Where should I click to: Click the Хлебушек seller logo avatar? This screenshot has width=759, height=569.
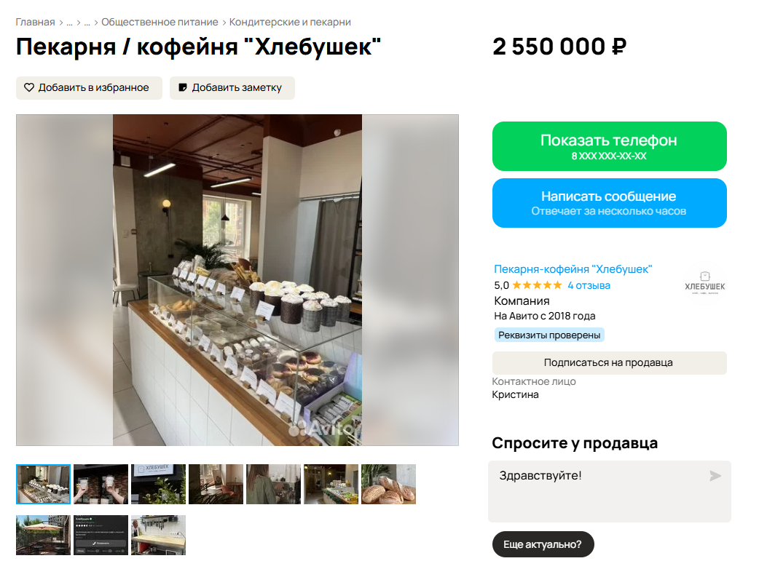tap(705, 282)
